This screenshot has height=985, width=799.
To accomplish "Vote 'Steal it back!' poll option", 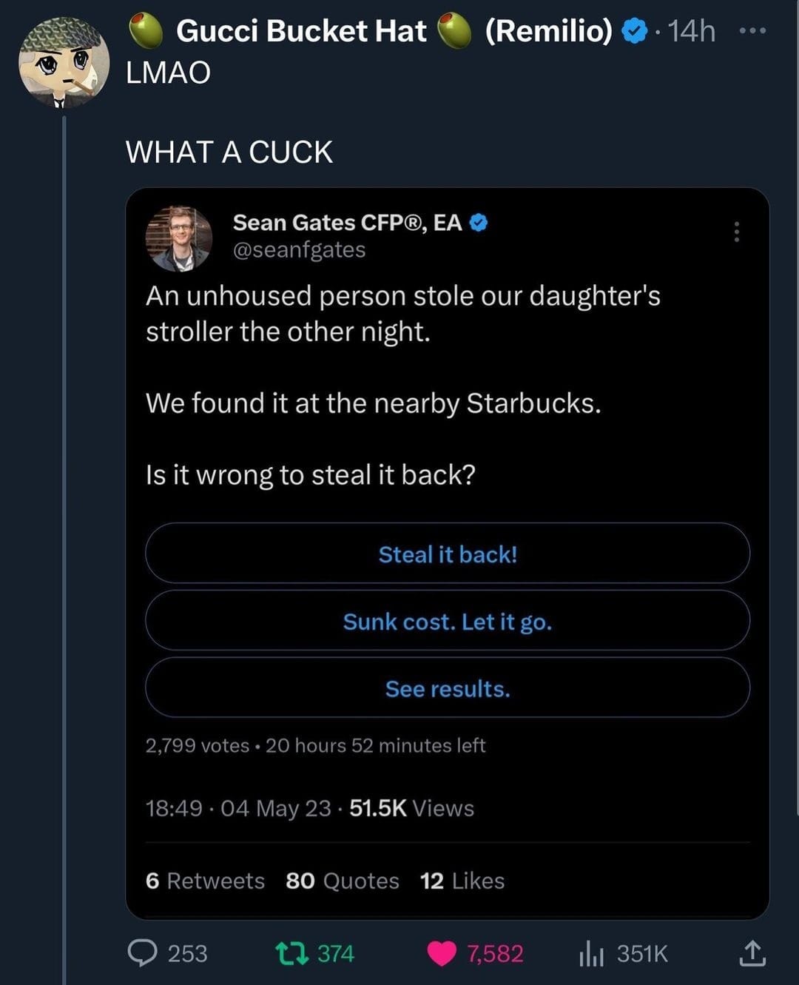I will tap(448, 554).
